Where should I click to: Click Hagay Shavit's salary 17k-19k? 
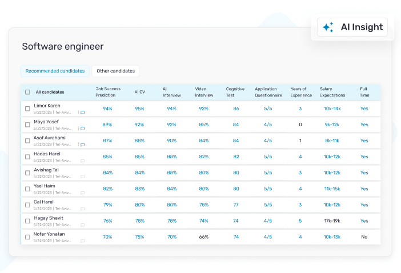coord(332,221)
